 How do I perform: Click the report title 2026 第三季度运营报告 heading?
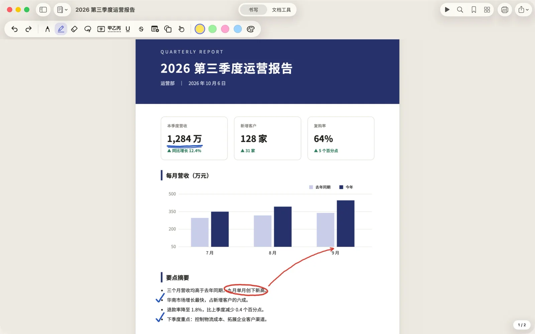point(226,68)
